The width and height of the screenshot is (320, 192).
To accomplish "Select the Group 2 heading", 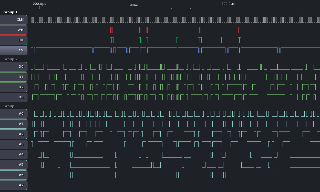I will point(11,59).
